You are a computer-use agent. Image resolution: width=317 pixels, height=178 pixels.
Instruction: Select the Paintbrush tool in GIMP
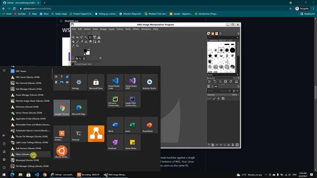(x=77, y=42)
